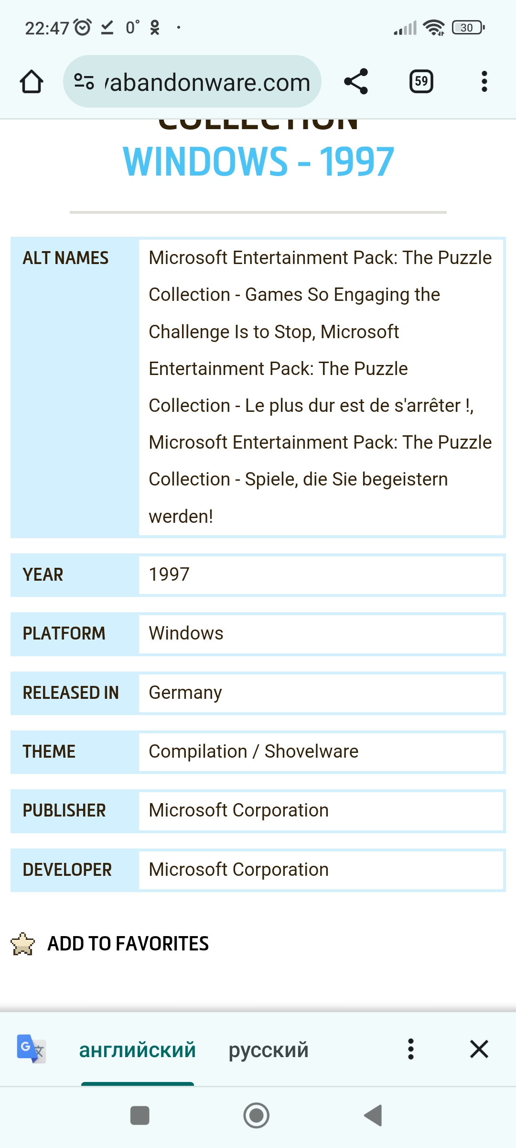Screen dimensions: 516x1148
Task: Click the Windows - 1997 heading link
Action: pos(258,162)
